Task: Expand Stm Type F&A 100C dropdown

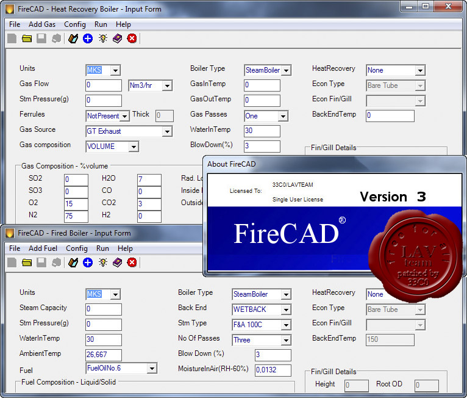Action: coord(286,325)
